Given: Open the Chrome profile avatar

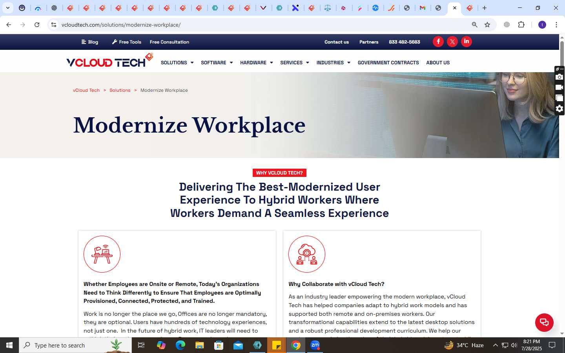Looking at the screenshot, I should (x=542, y=25).
